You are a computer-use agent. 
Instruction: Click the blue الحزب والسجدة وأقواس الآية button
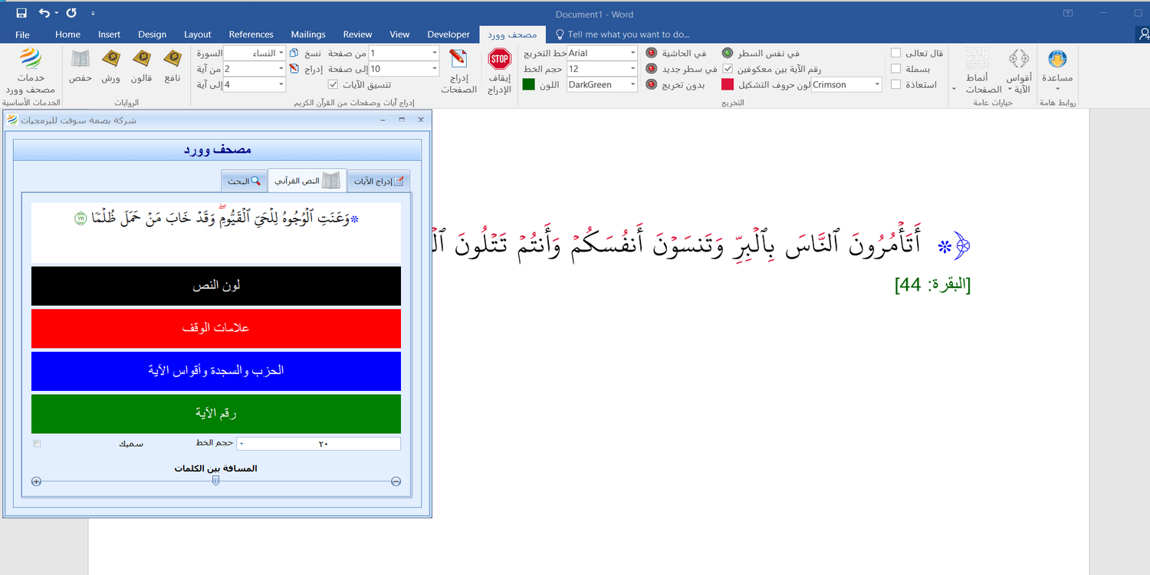pos(216,370)
